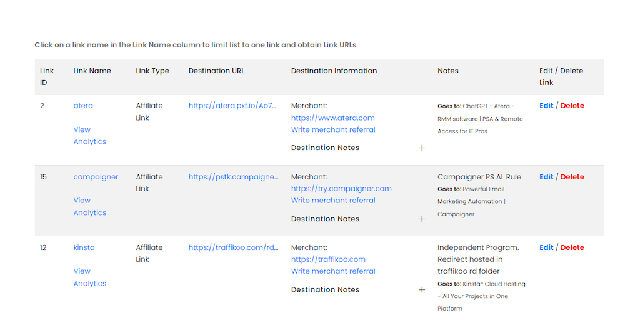This screenshot has height=320, width=640.
Task: Write merchant referral for campaigner
Action: pyautogui.click(x=333, y=201)
